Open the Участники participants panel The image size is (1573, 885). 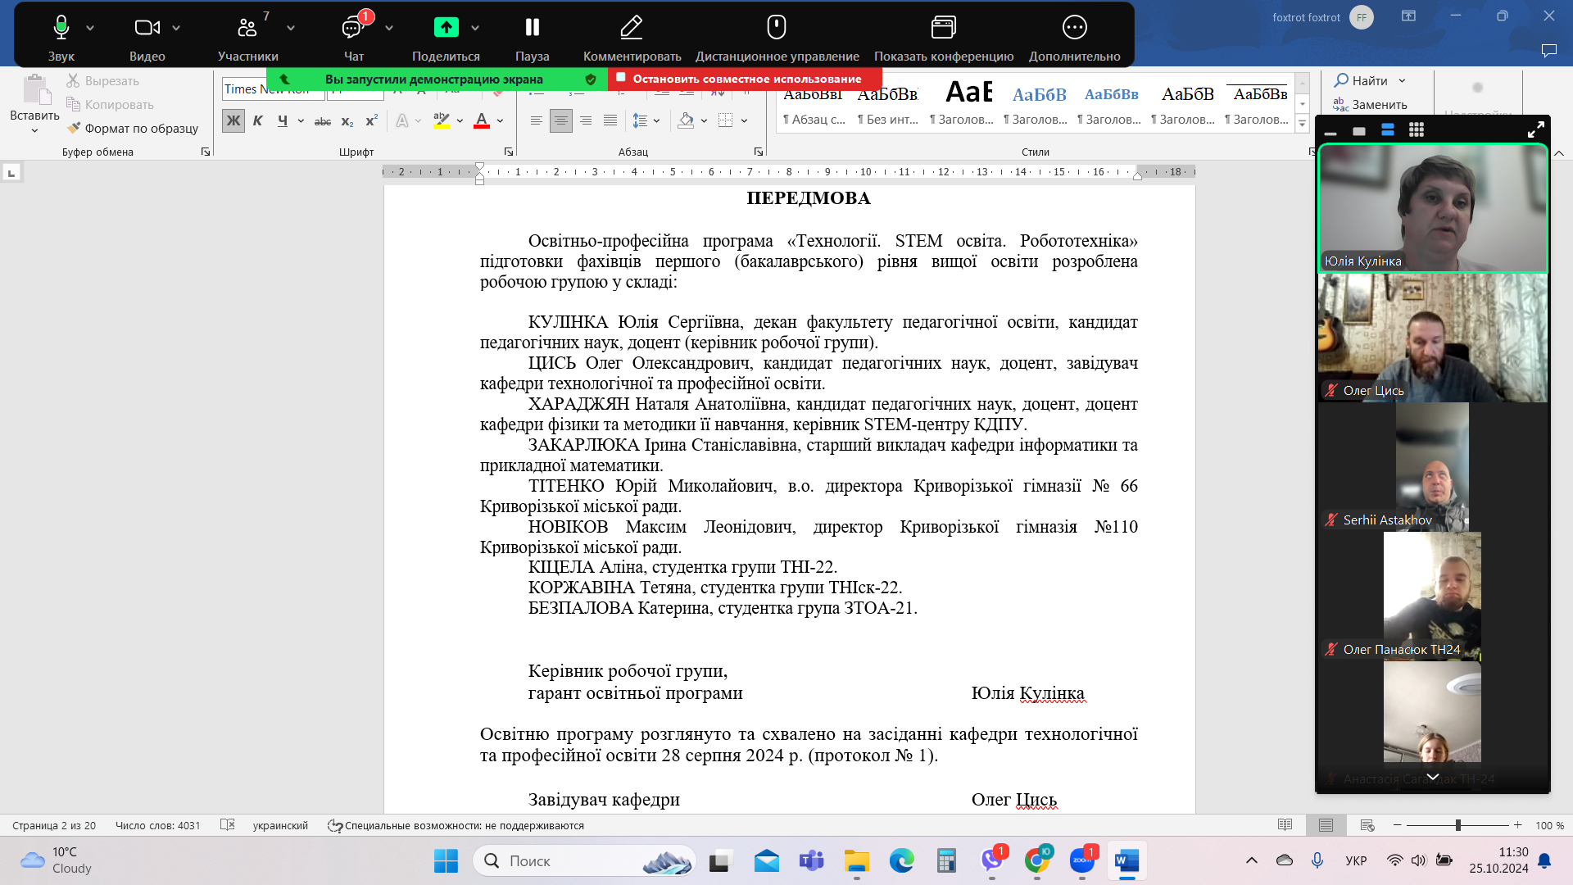click(x=247, y=37)
